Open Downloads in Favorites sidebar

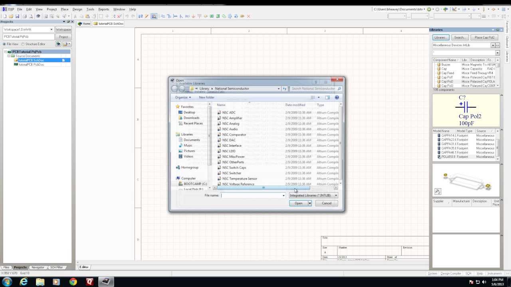(191, 118)
